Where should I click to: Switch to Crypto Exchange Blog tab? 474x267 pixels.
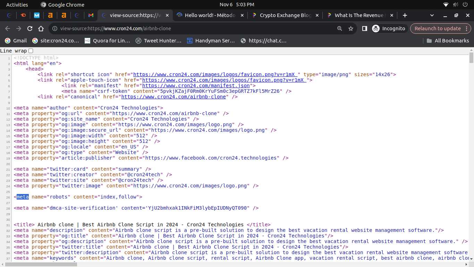click(x=285, y=15)
